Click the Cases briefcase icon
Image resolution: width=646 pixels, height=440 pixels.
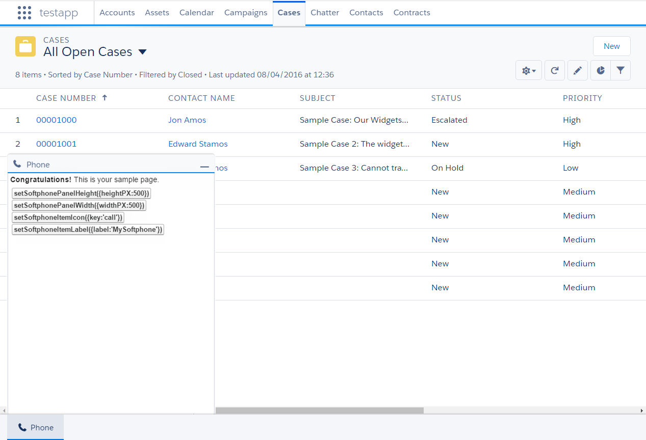(25, 46)
